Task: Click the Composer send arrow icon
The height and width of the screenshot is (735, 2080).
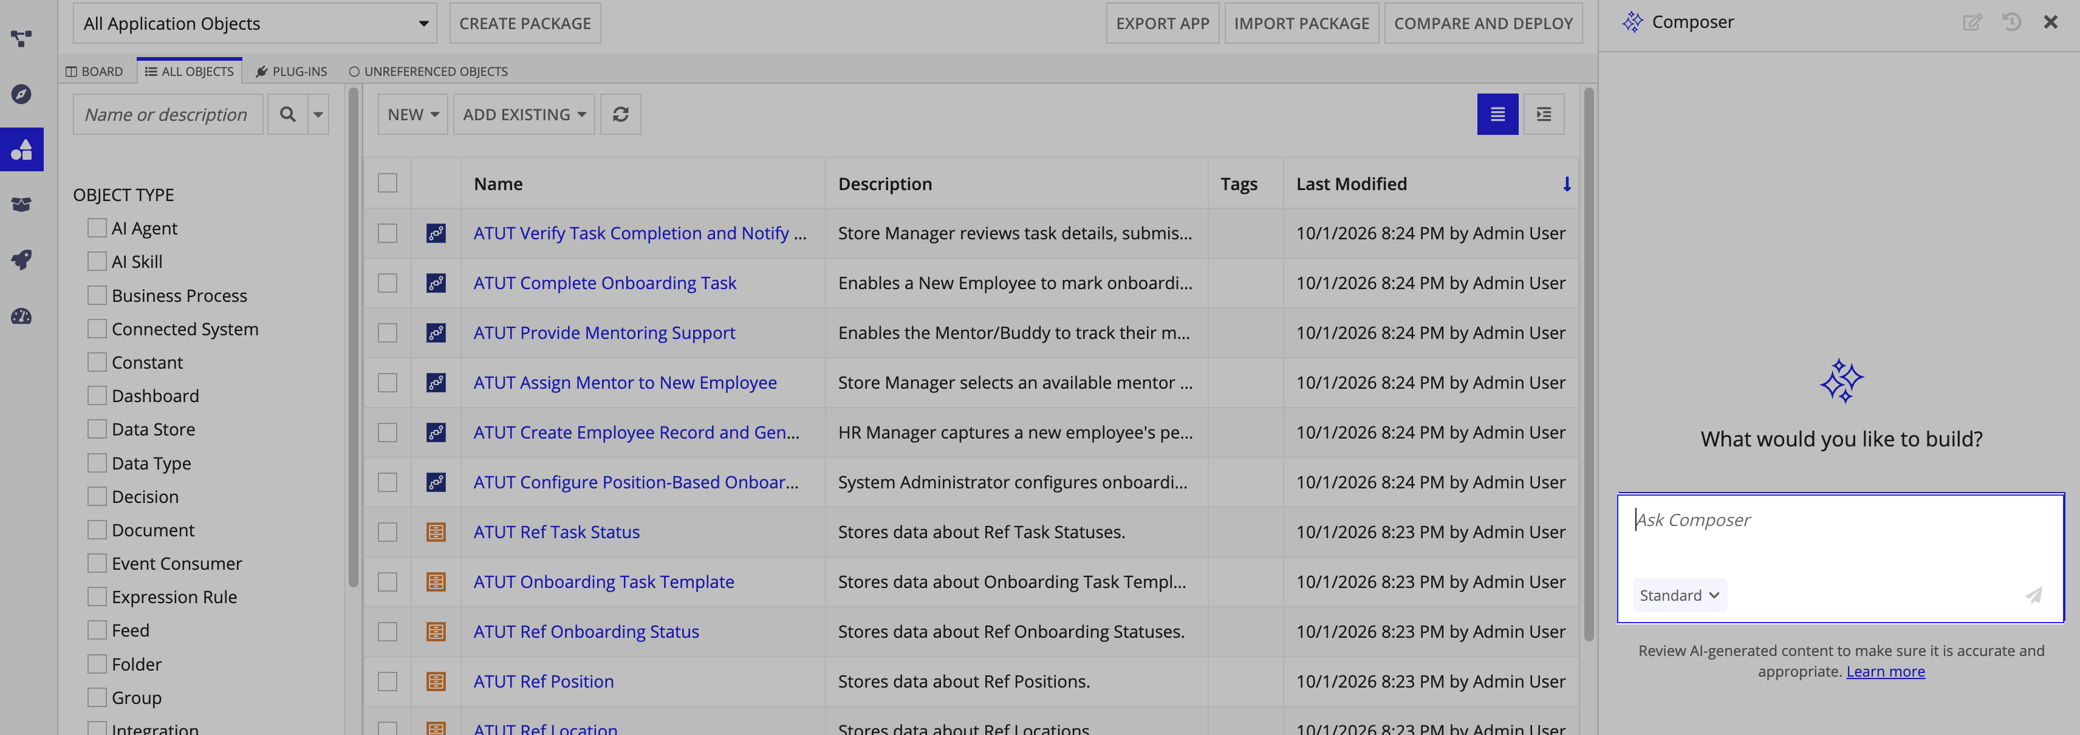Action: pyautogui.click(x=2034, y=595)
